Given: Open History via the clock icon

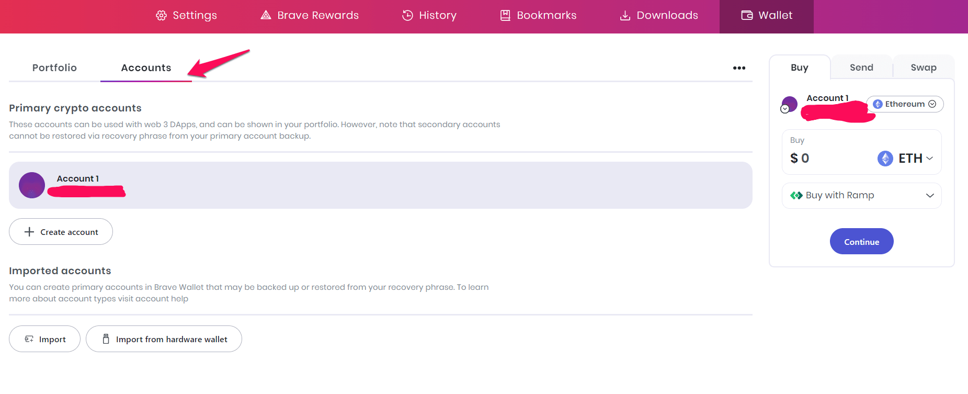Looking at the screenshot, I should coord(407,16).
